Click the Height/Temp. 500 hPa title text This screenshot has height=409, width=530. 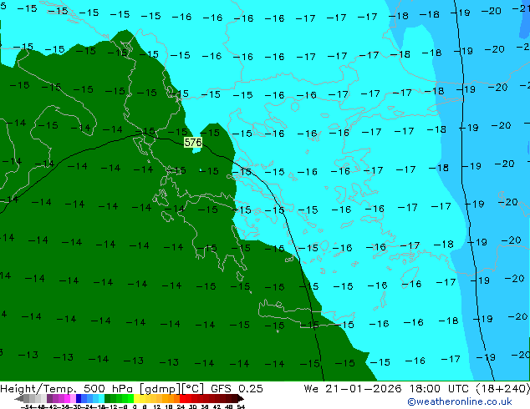pos(67,389)
